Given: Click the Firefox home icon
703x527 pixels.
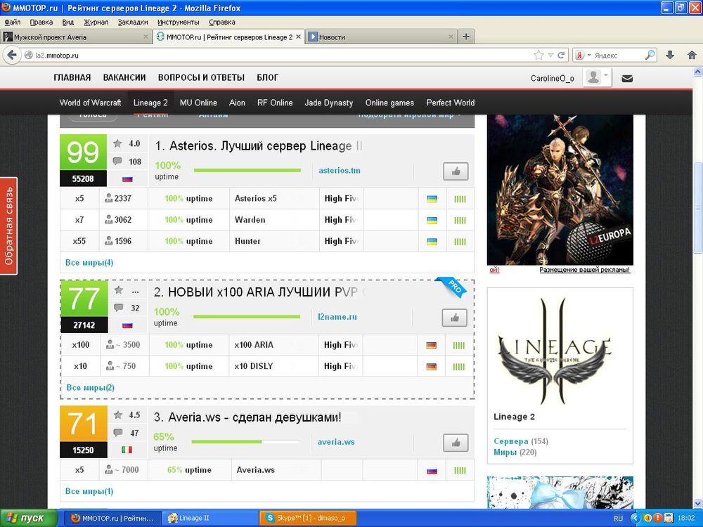Looking at the screenshot, I should tap(690, 55).
